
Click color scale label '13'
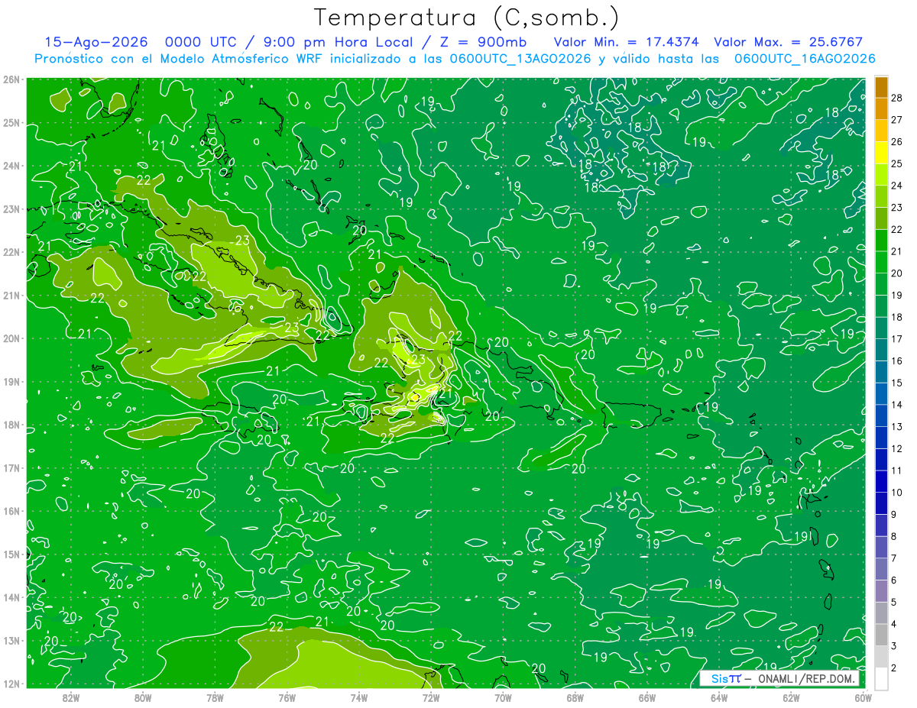tap(897, 426)
